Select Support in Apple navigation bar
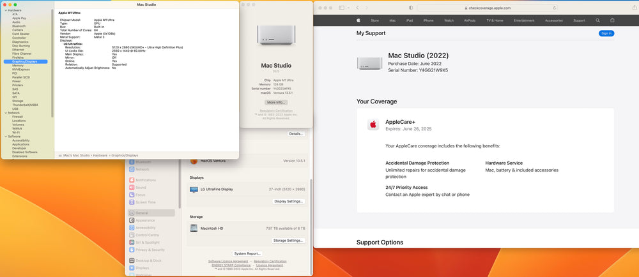Image resolution: width=639 pixels, height=277 pixels. (x=579, y=20)
